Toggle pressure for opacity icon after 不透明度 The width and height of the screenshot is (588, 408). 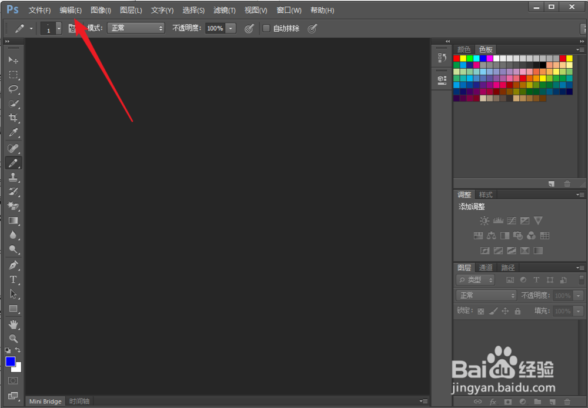(x=249, y=28)
